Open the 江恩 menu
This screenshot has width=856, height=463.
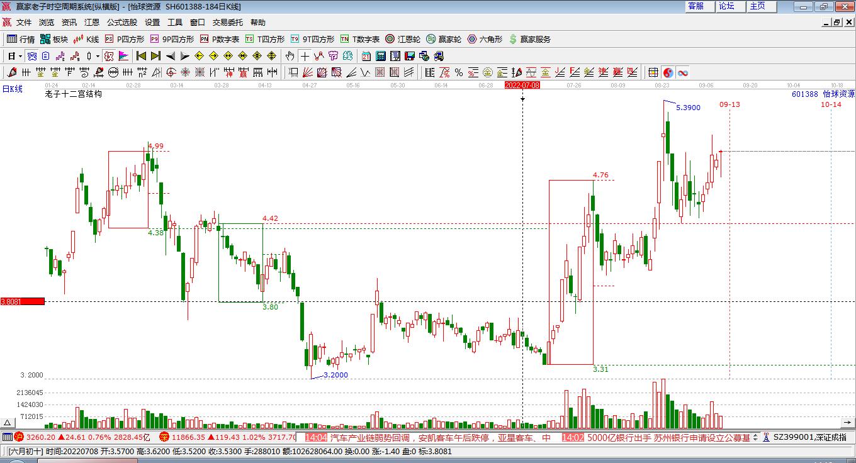tap(92, 22)
